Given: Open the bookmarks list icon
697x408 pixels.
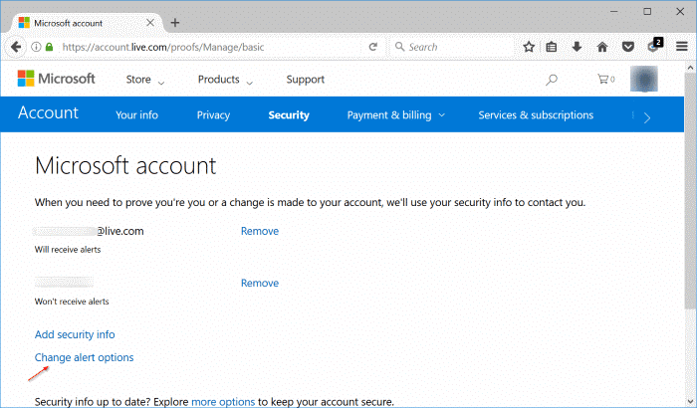Looking at the screenshot, I should pos(552,47).
